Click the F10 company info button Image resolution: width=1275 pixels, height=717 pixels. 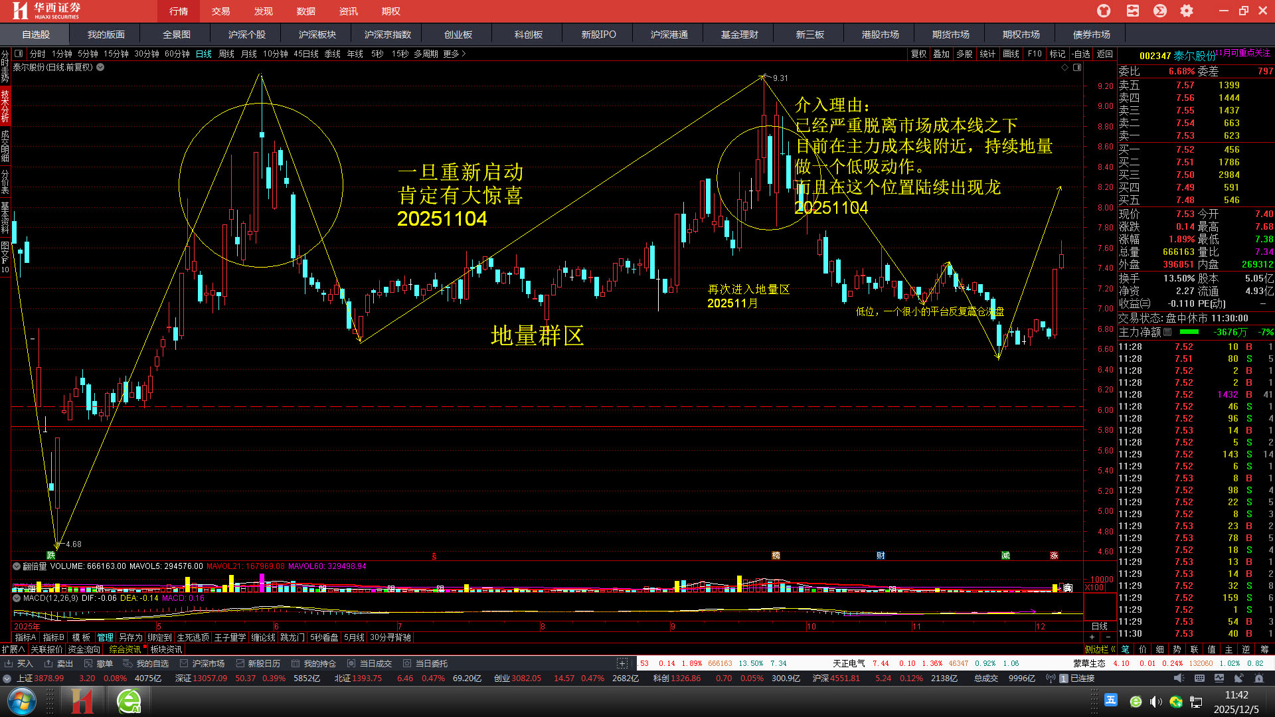pyautogui.click(x=1034, y=54)
